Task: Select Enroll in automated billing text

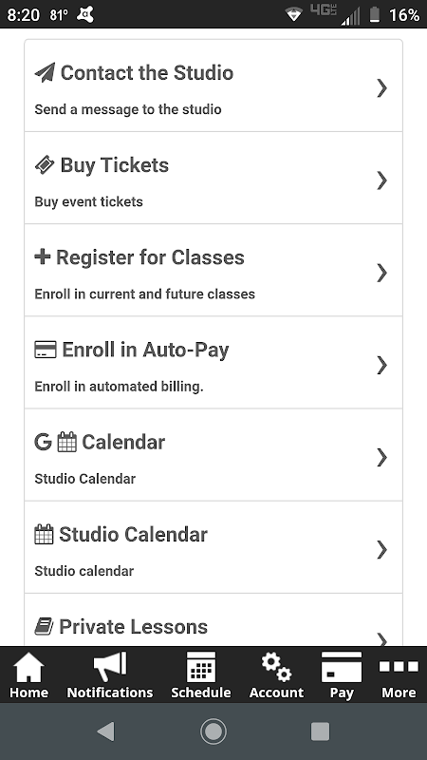Action: [119, 387]
